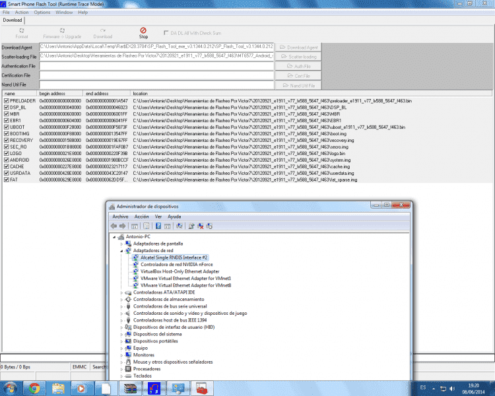Click the Scan for hardware changes icon
The width and height of the screenshot is (495, 396).
point(180,226)
